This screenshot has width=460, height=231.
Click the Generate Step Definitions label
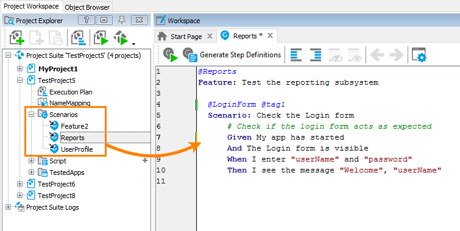240,55
